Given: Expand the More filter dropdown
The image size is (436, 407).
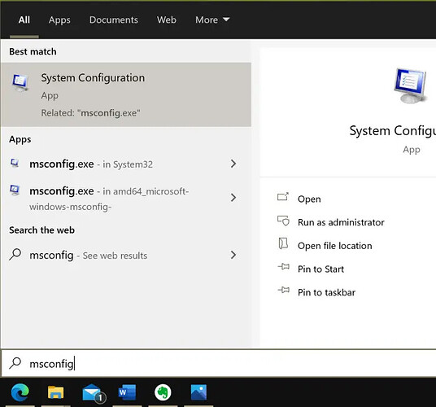Looking at the screenshot, I should 212,20.
